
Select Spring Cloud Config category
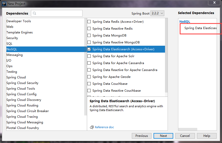pyautogui.click(x=45, y=94)
